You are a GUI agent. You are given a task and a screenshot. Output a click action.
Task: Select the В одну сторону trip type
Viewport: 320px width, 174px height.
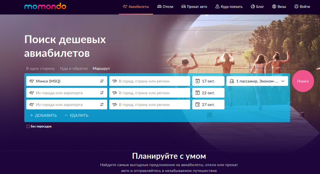pos(40,68)
